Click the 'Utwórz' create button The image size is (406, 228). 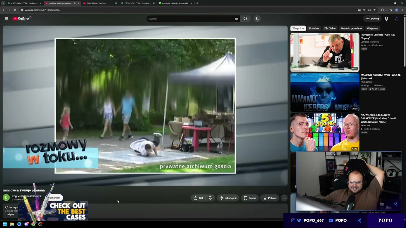(372, 19)
